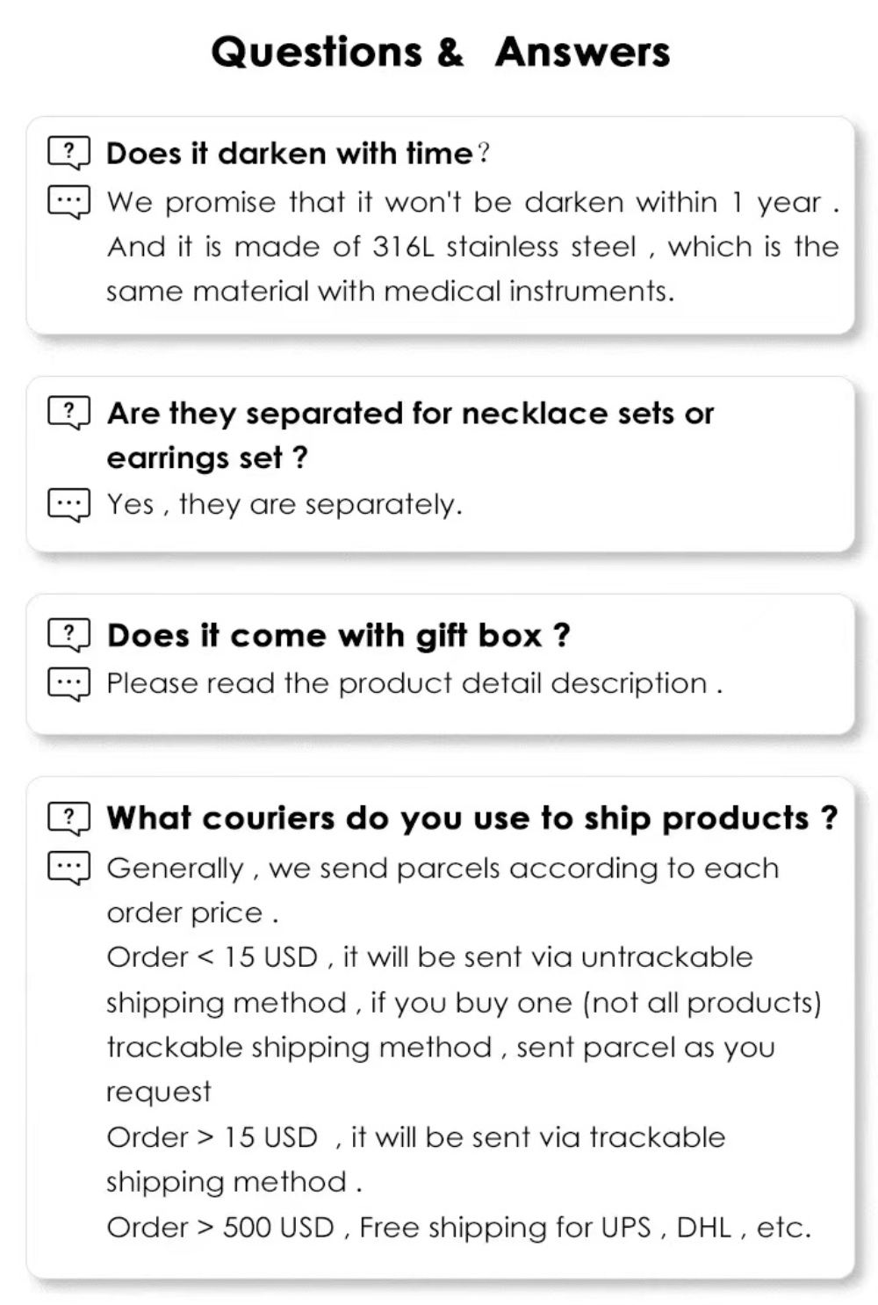This screenshot has width=878, height=1305.
Task: Click the line 'Generally, we send parcels according to each'
Action: (x=443, y=869)
